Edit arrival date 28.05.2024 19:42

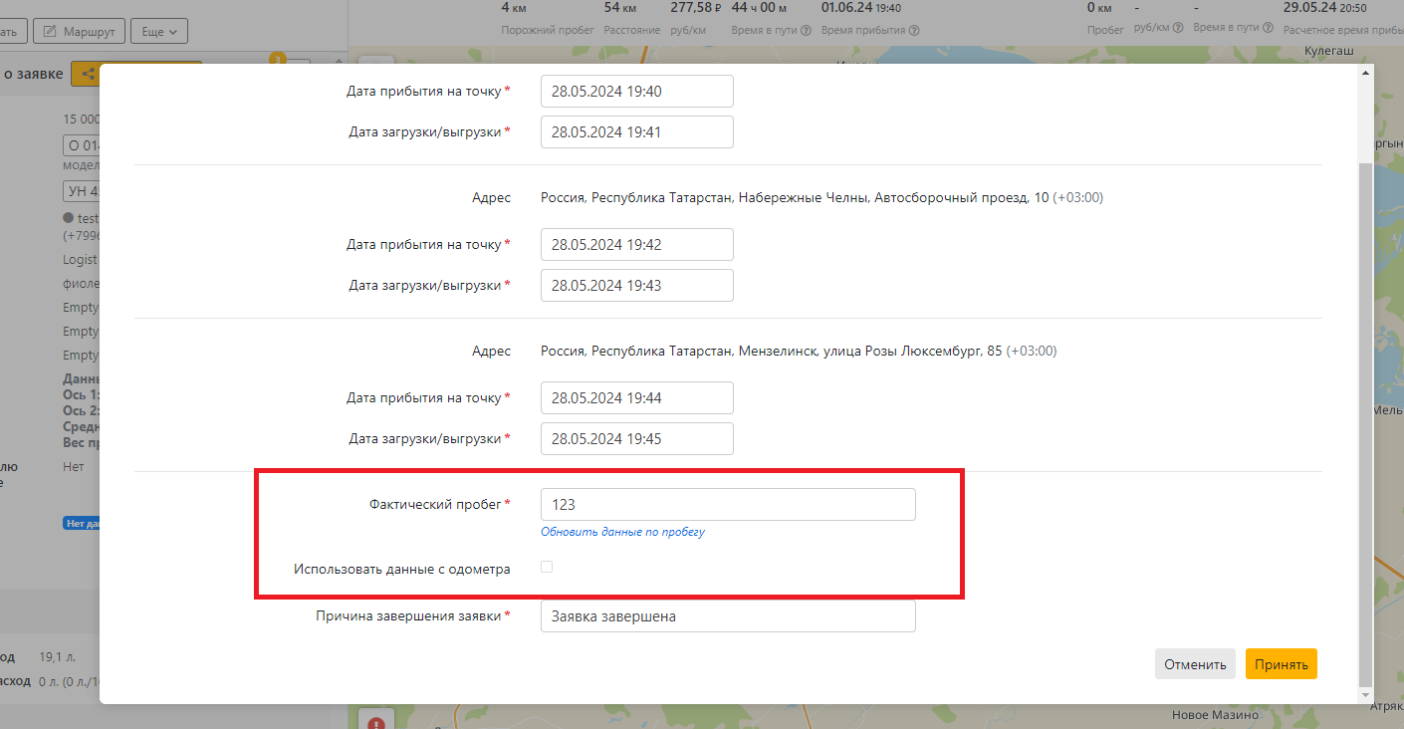point(637,244)
